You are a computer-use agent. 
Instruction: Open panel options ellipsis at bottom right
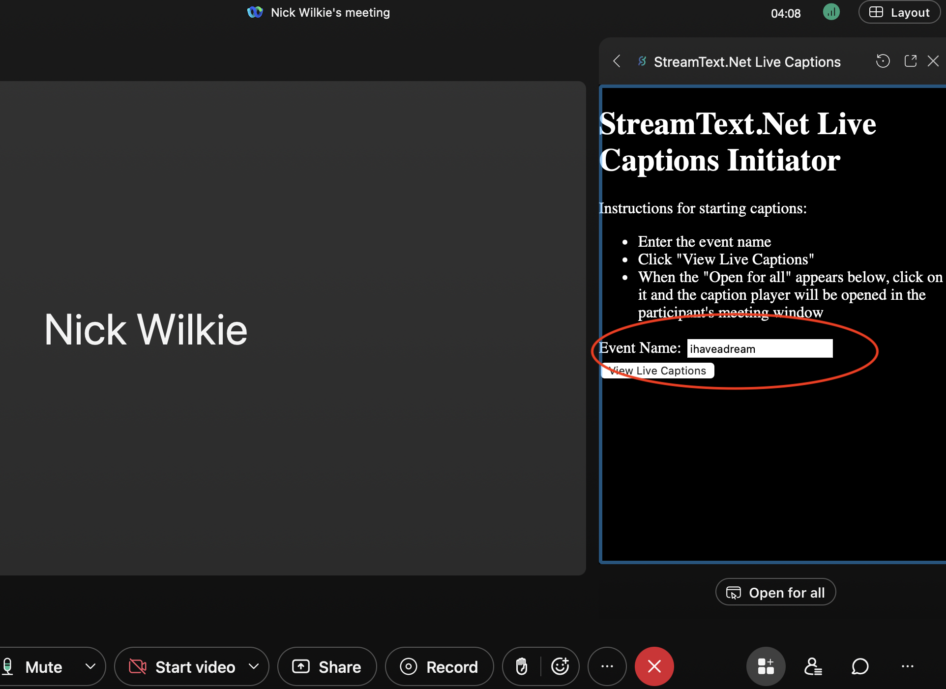coord(907,667)
